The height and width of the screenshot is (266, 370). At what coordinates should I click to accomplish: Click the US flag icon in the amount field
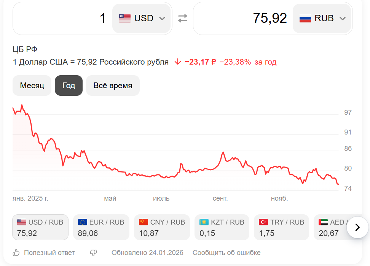click(x=125, y=18)
